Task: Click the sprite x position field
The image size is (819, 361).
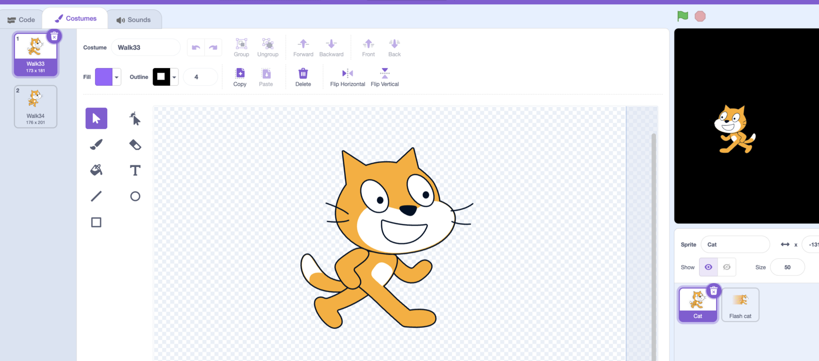Action: (x=811, y=244)
